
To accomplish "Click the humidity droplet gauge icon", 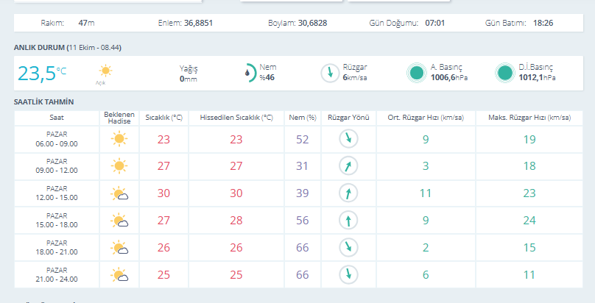I will click(250, 73).
